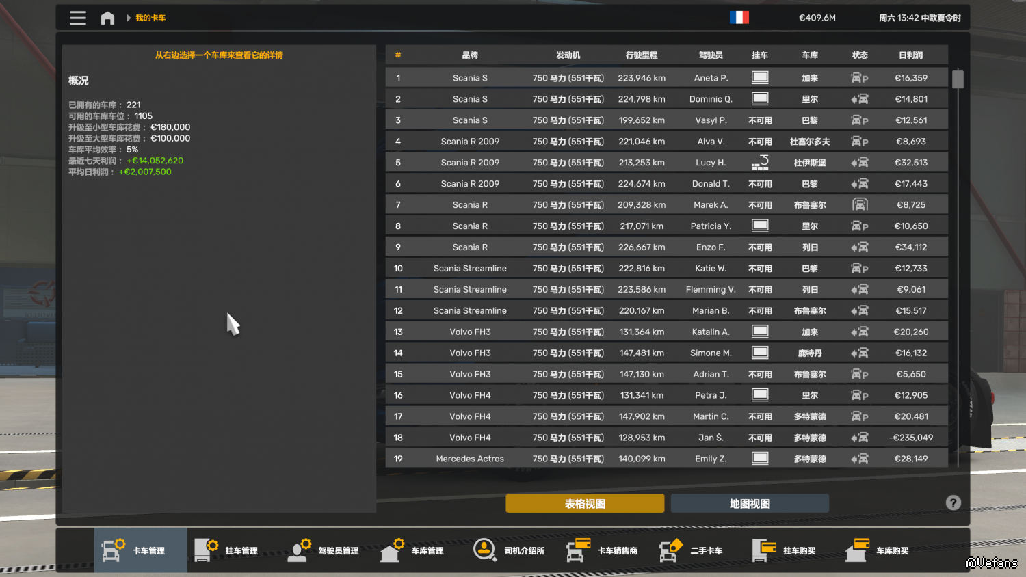Sort by 发动机 column header

click(x=568, y=55)
